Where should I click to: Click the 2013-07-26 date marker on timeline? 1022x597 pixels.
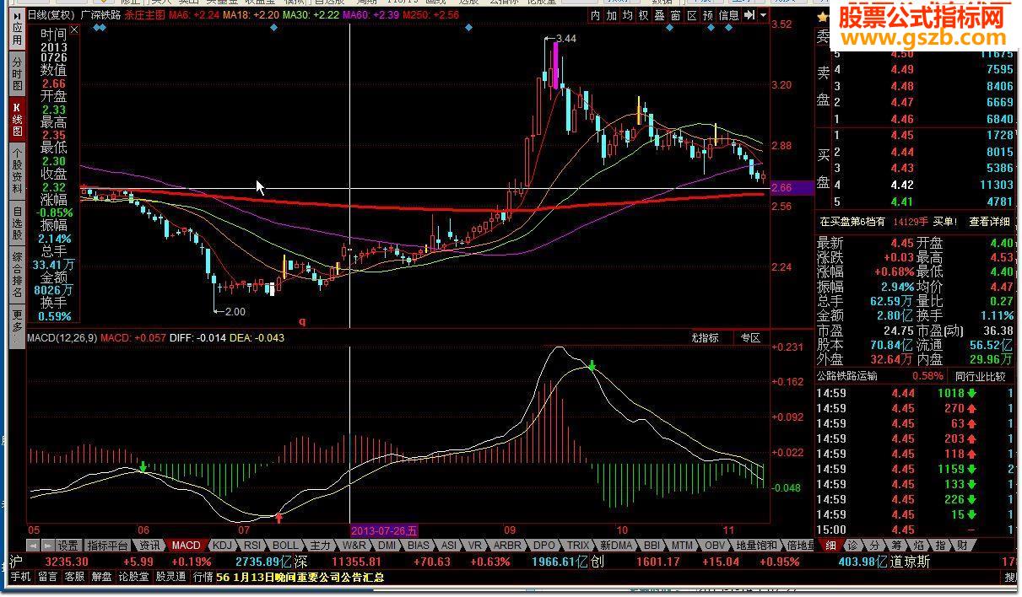384,530
